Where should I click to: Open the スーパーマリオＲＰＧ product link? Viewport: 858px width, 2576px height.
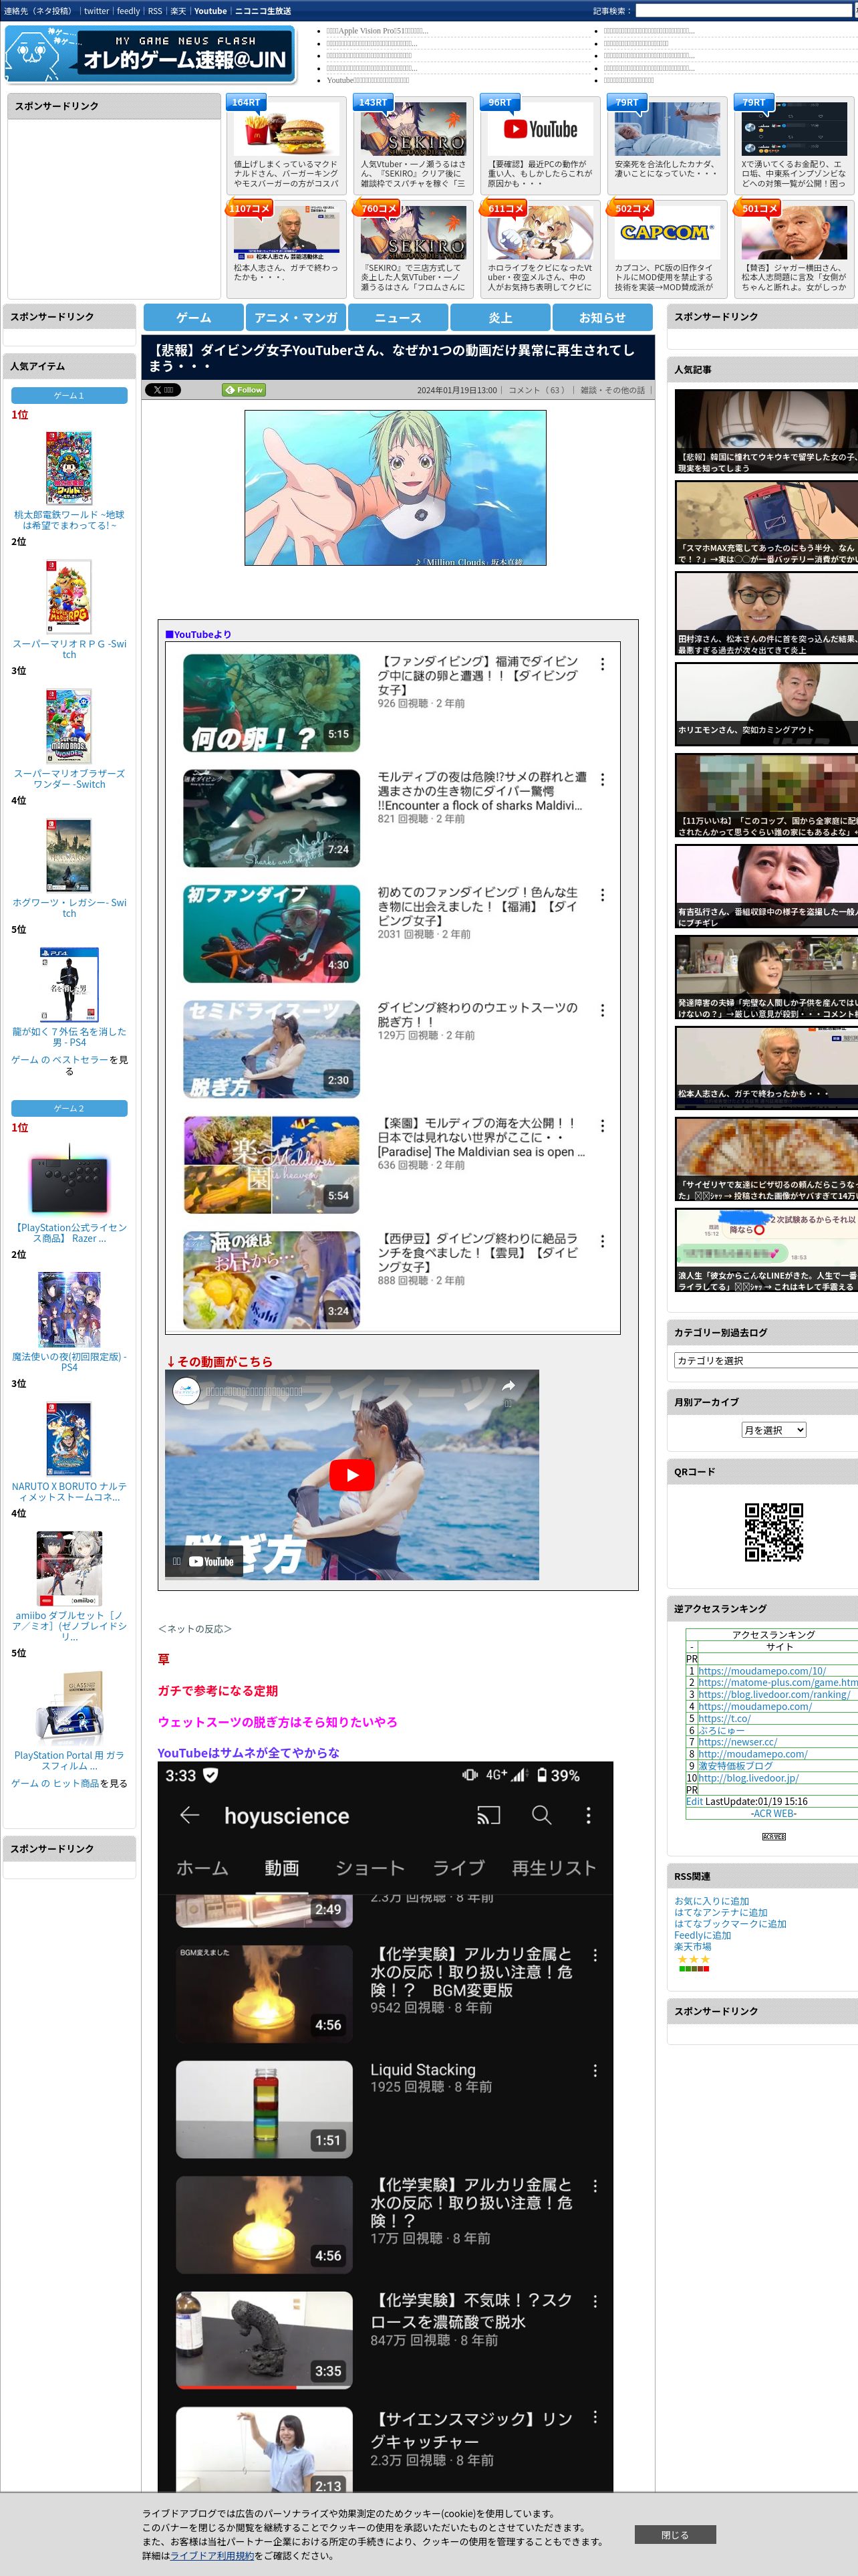click(x=69, y=649)
